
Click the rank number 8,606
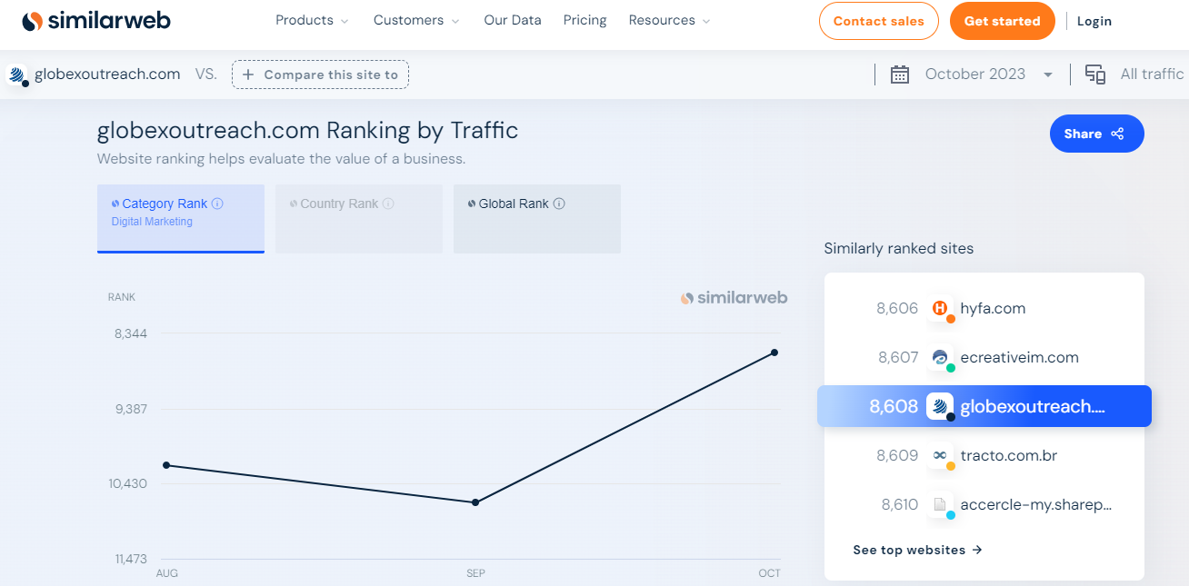897,309
